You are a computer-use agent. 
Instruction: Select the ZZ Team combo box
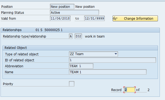tap(93, 54)
